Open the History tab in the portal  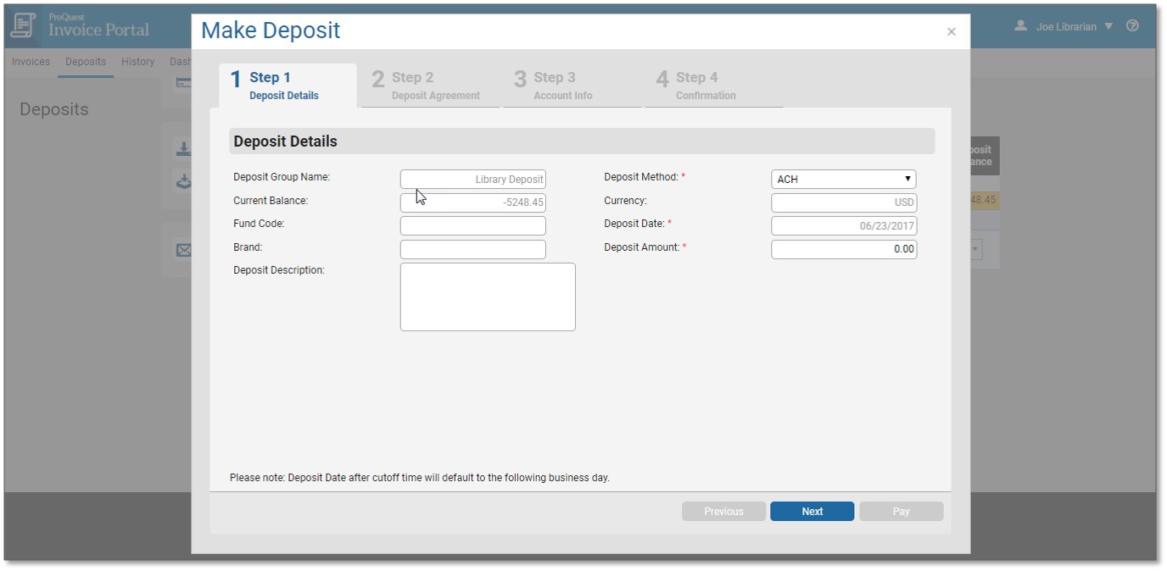point(138,62)
